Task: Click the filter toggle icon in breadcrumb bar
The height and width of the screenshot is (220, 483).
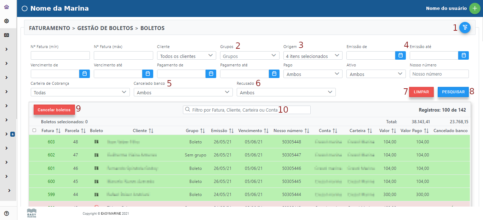Action: pos(465,28)
